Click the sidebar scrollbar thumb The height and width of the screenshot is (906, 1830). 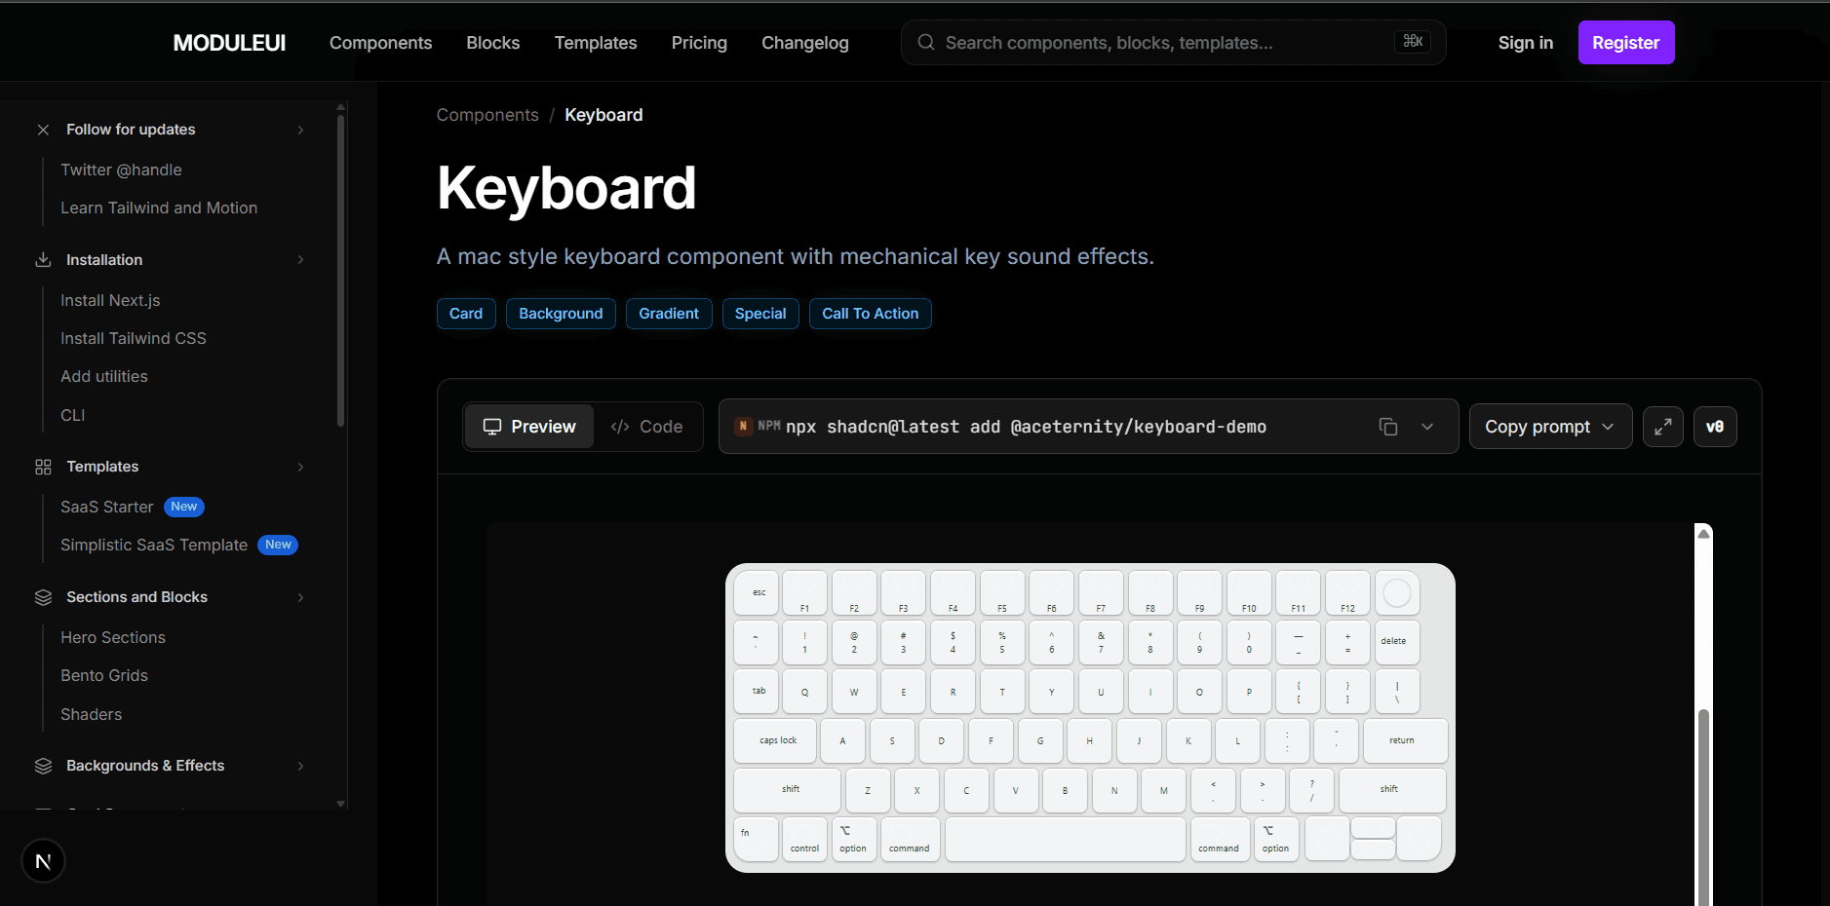tap(340, 271)
